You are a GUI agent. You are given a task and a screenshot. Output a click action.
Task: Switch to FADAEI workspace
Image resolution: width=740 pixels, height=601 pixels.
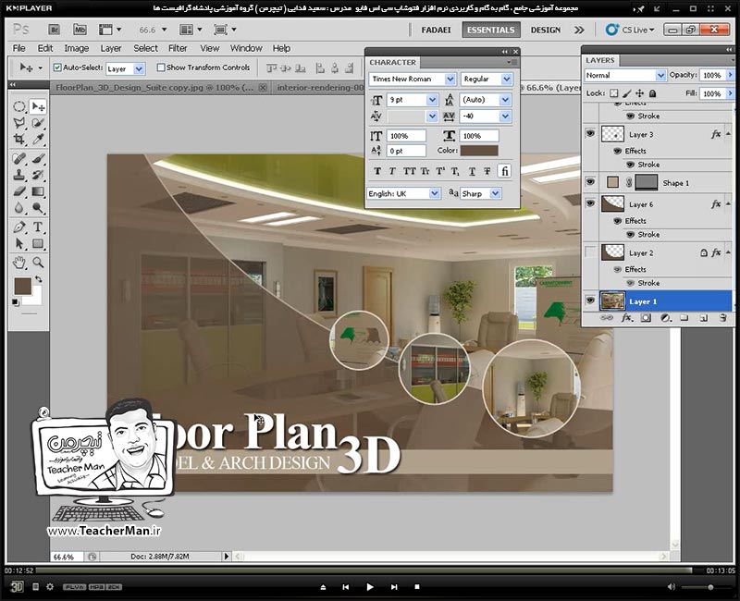click(436, 30)
